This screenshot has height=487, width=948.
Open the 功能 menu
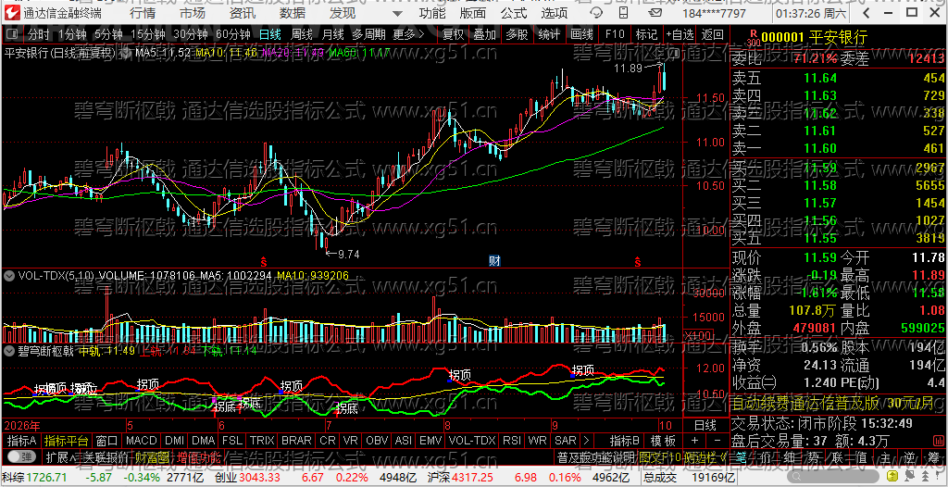433,13
